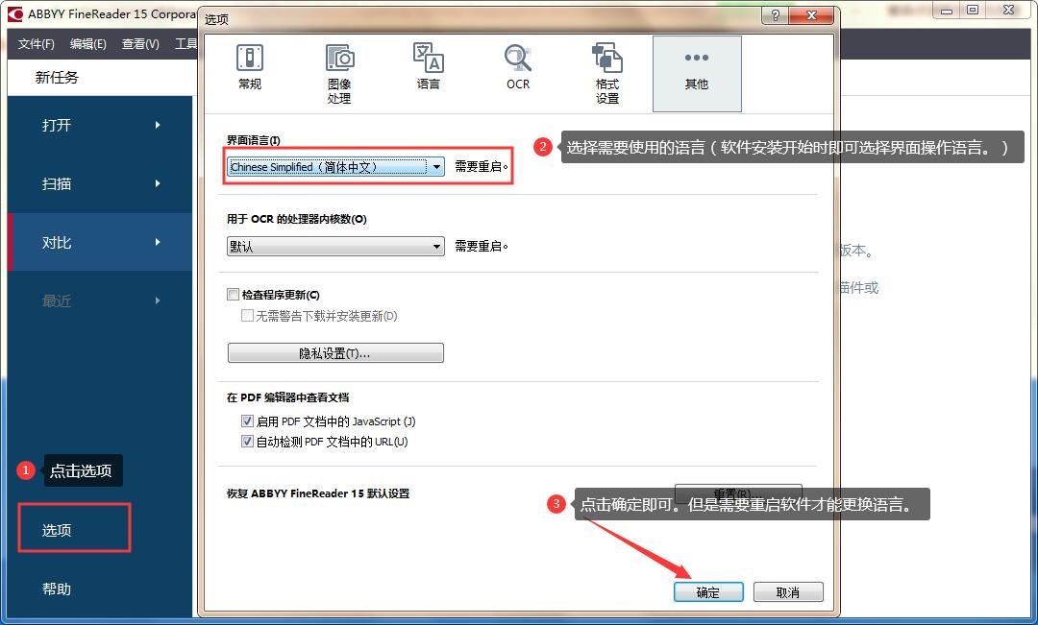Close the 选项 options dialog
This screenshot has height=625, width=1038.
811,15
